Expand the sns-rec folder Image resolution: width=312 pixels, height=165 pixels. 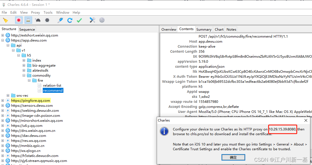8,96
